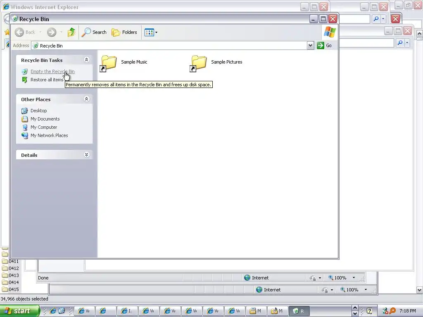Viewport: 423px width, 317px height.
Task: Click the Windows flag logo in the toolbar
Action: [330, 32]
